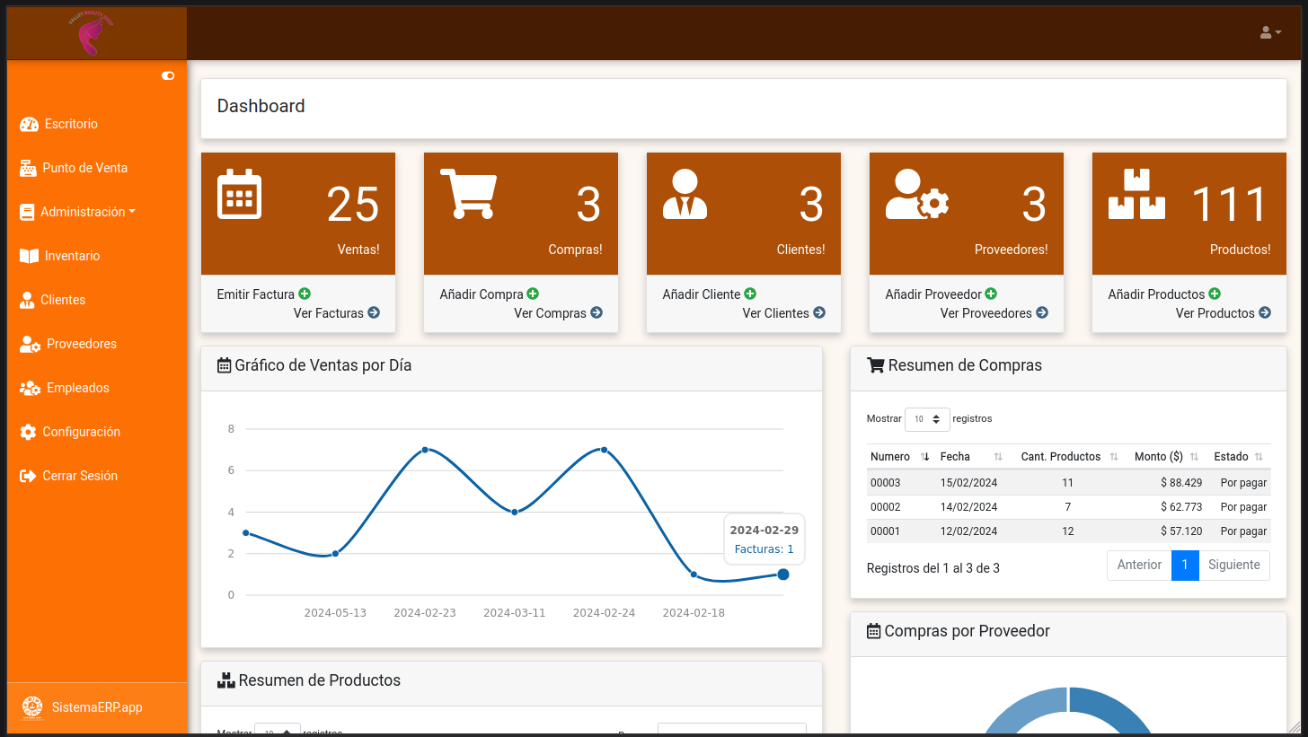Click the boxes icon on Productos card
The width and height of the screenshot is (1308, 737).
[1136, 194]
